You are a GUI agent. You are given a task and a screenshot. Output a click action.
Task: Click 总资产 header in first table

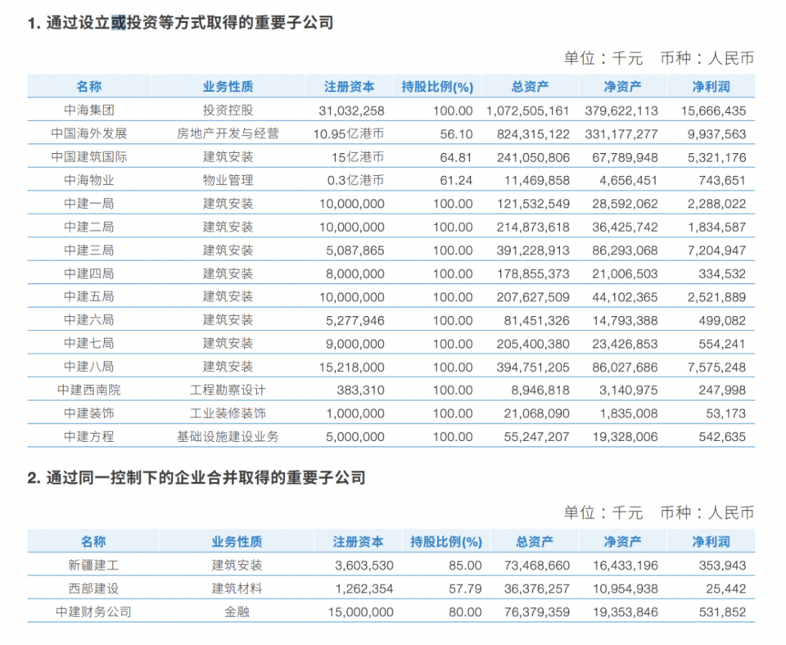coord(530,87)
